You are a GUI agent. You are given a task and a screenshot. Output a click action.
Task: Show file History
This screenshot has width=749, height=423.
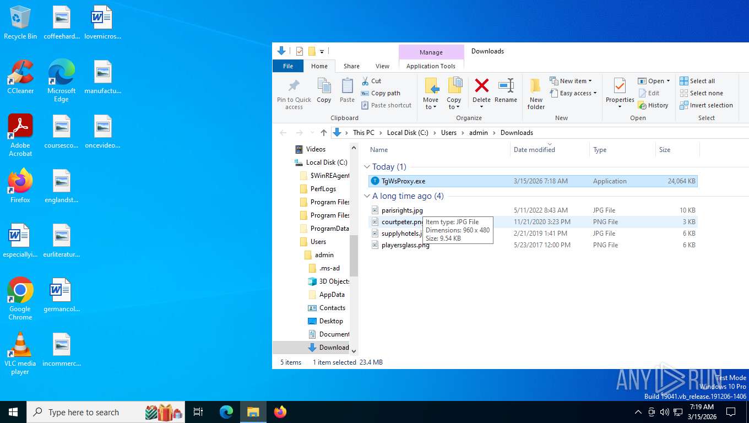pyautogui.click(x=653, y=105)
